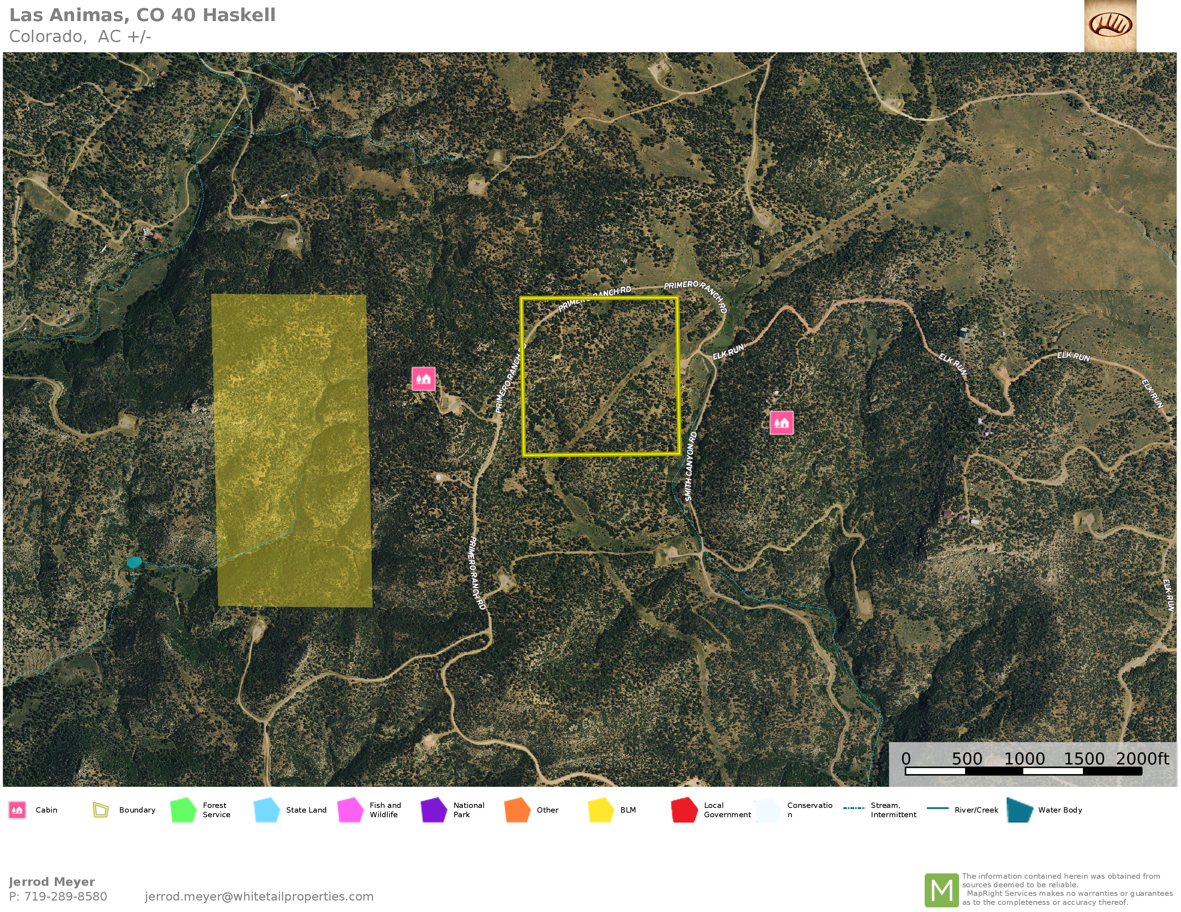Image resolution: width=1181 pixels, height=912 pixels.
Task: Click the National Park purple swatch
Action: (434, 810)
